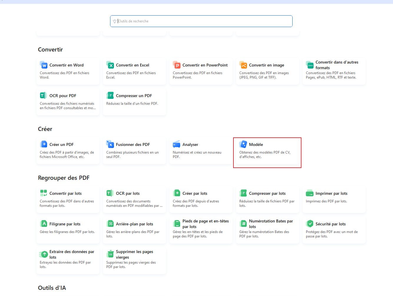Click the Pieds de page et en-têtes icon
This screenshot has height=296, width=393.
[177, 224]
